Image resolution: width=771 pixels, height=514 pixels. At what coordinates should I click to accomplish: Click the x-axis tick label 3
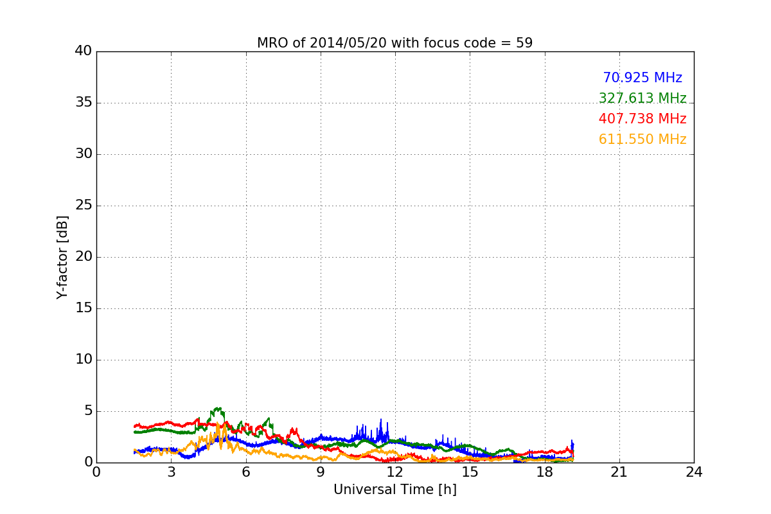tap(171, 472)
